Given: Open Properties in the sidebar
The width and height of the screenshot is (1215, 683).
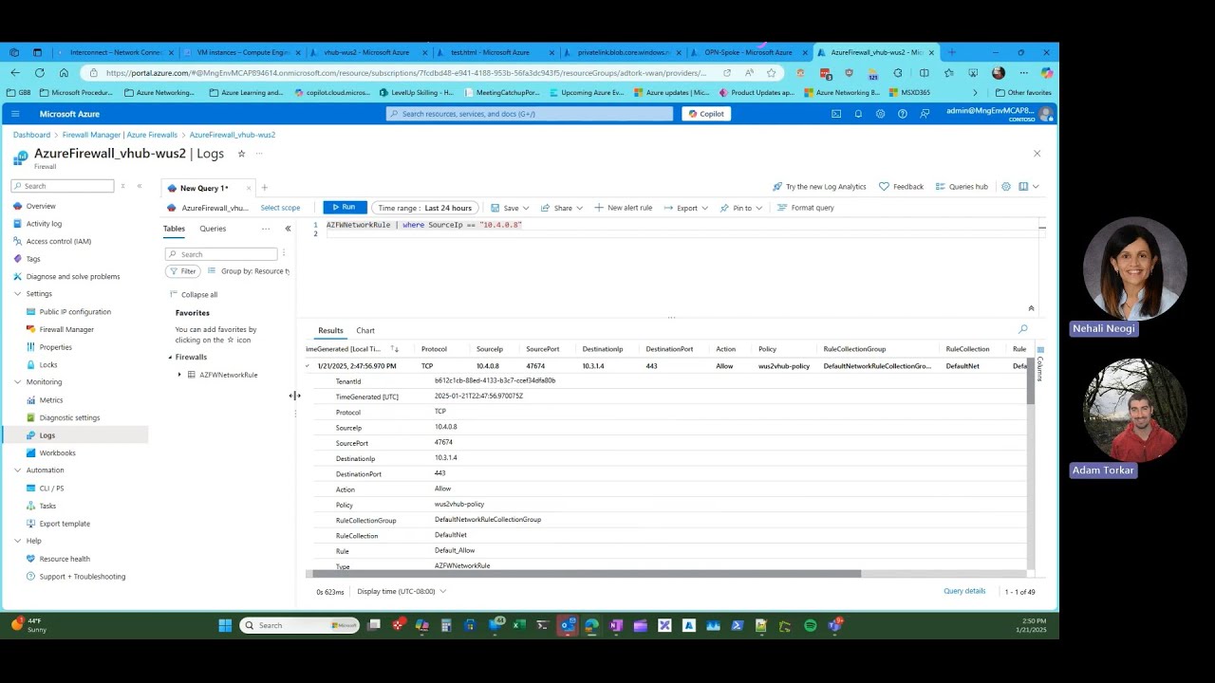Looking at the screenshot, I should (x=55, y=347).
